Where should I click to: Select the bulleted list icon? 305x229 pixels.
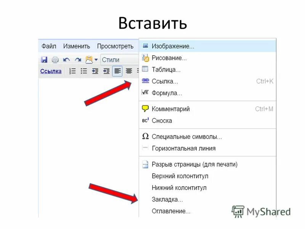pyautogui.click(x=84, y=71)
